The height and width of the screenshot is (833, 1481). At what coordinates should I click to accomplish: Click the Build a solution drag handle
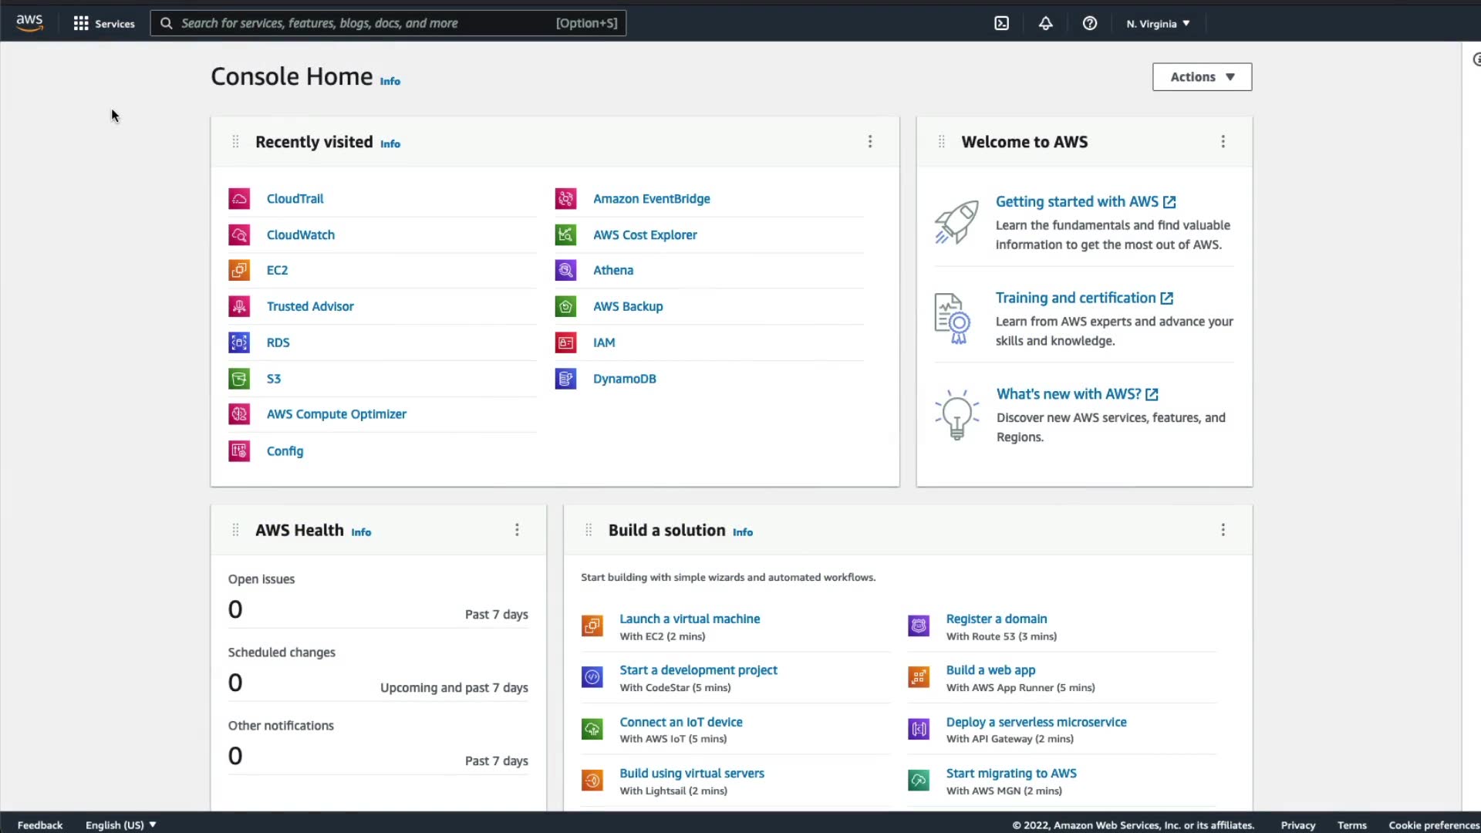tap(589, 530)
